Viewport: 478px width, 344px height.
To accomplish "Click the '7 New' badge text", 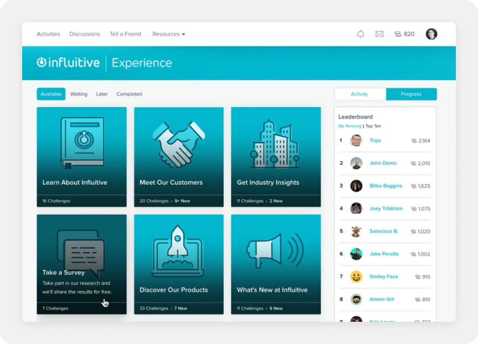I will point(181,308).
